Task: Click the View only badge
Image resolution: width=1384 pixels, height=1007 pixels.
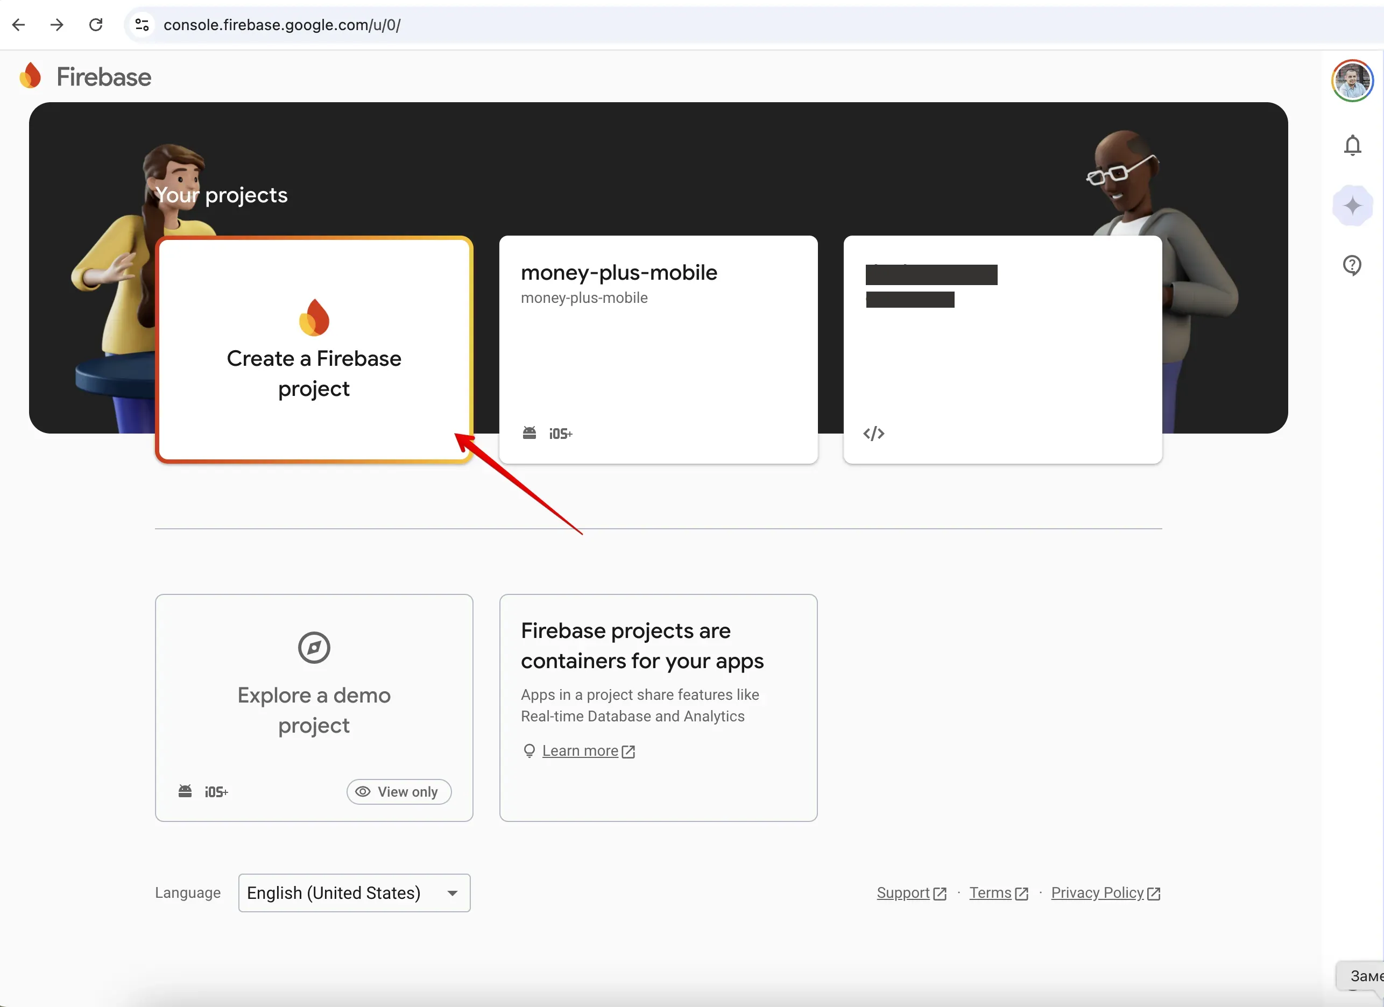Action: click(399, 791)
